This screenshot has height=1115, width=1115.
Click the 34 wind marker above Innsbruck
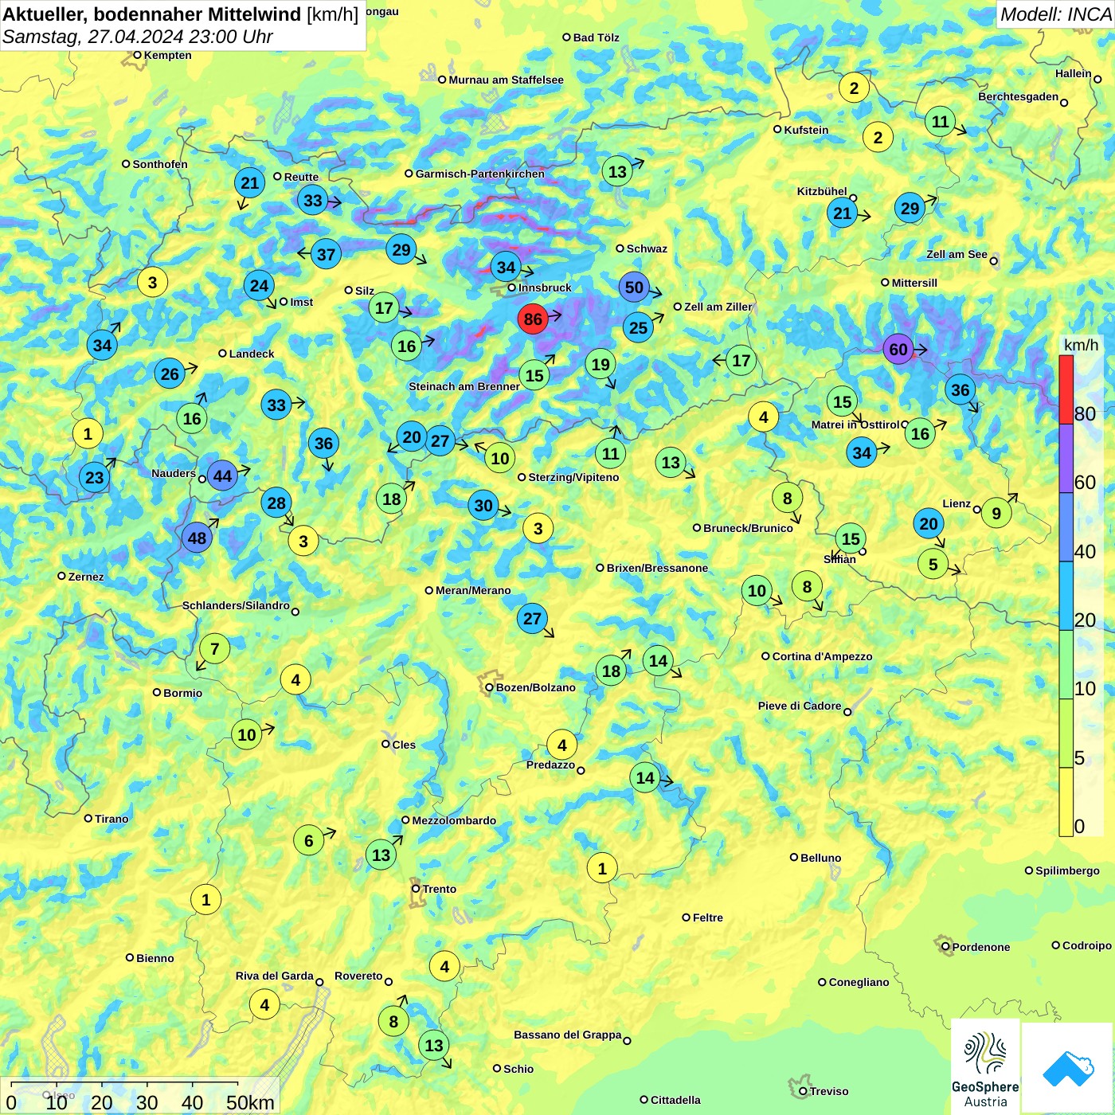[506, 267]
